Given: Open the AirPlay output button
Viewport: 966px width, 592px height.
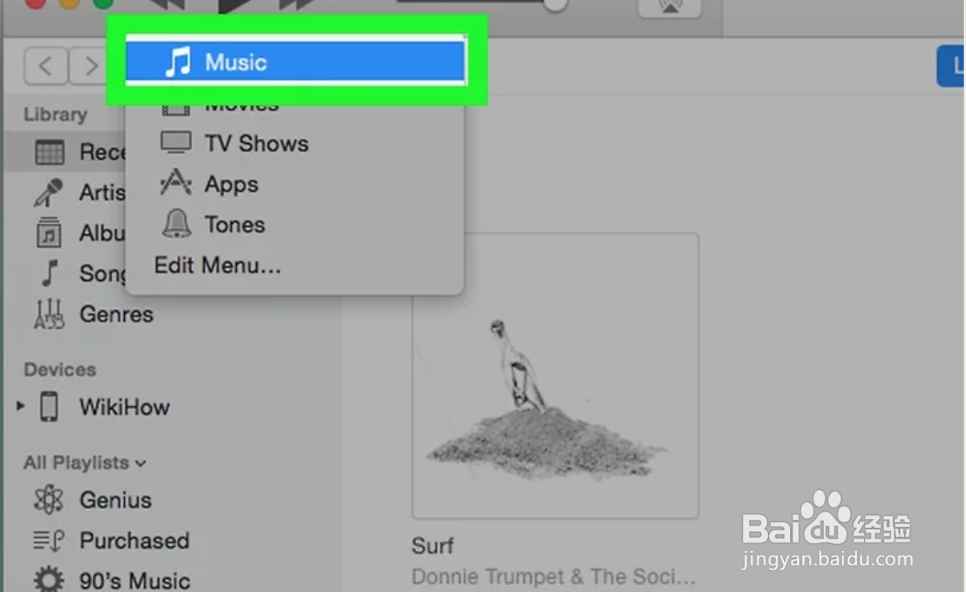Looking at the screenshot, I should (x=669, y=7).
